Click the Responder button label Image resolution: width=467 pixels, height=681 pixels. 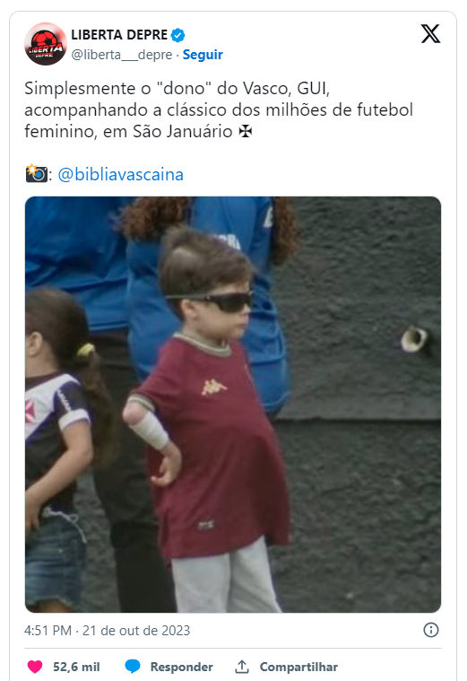181,667
